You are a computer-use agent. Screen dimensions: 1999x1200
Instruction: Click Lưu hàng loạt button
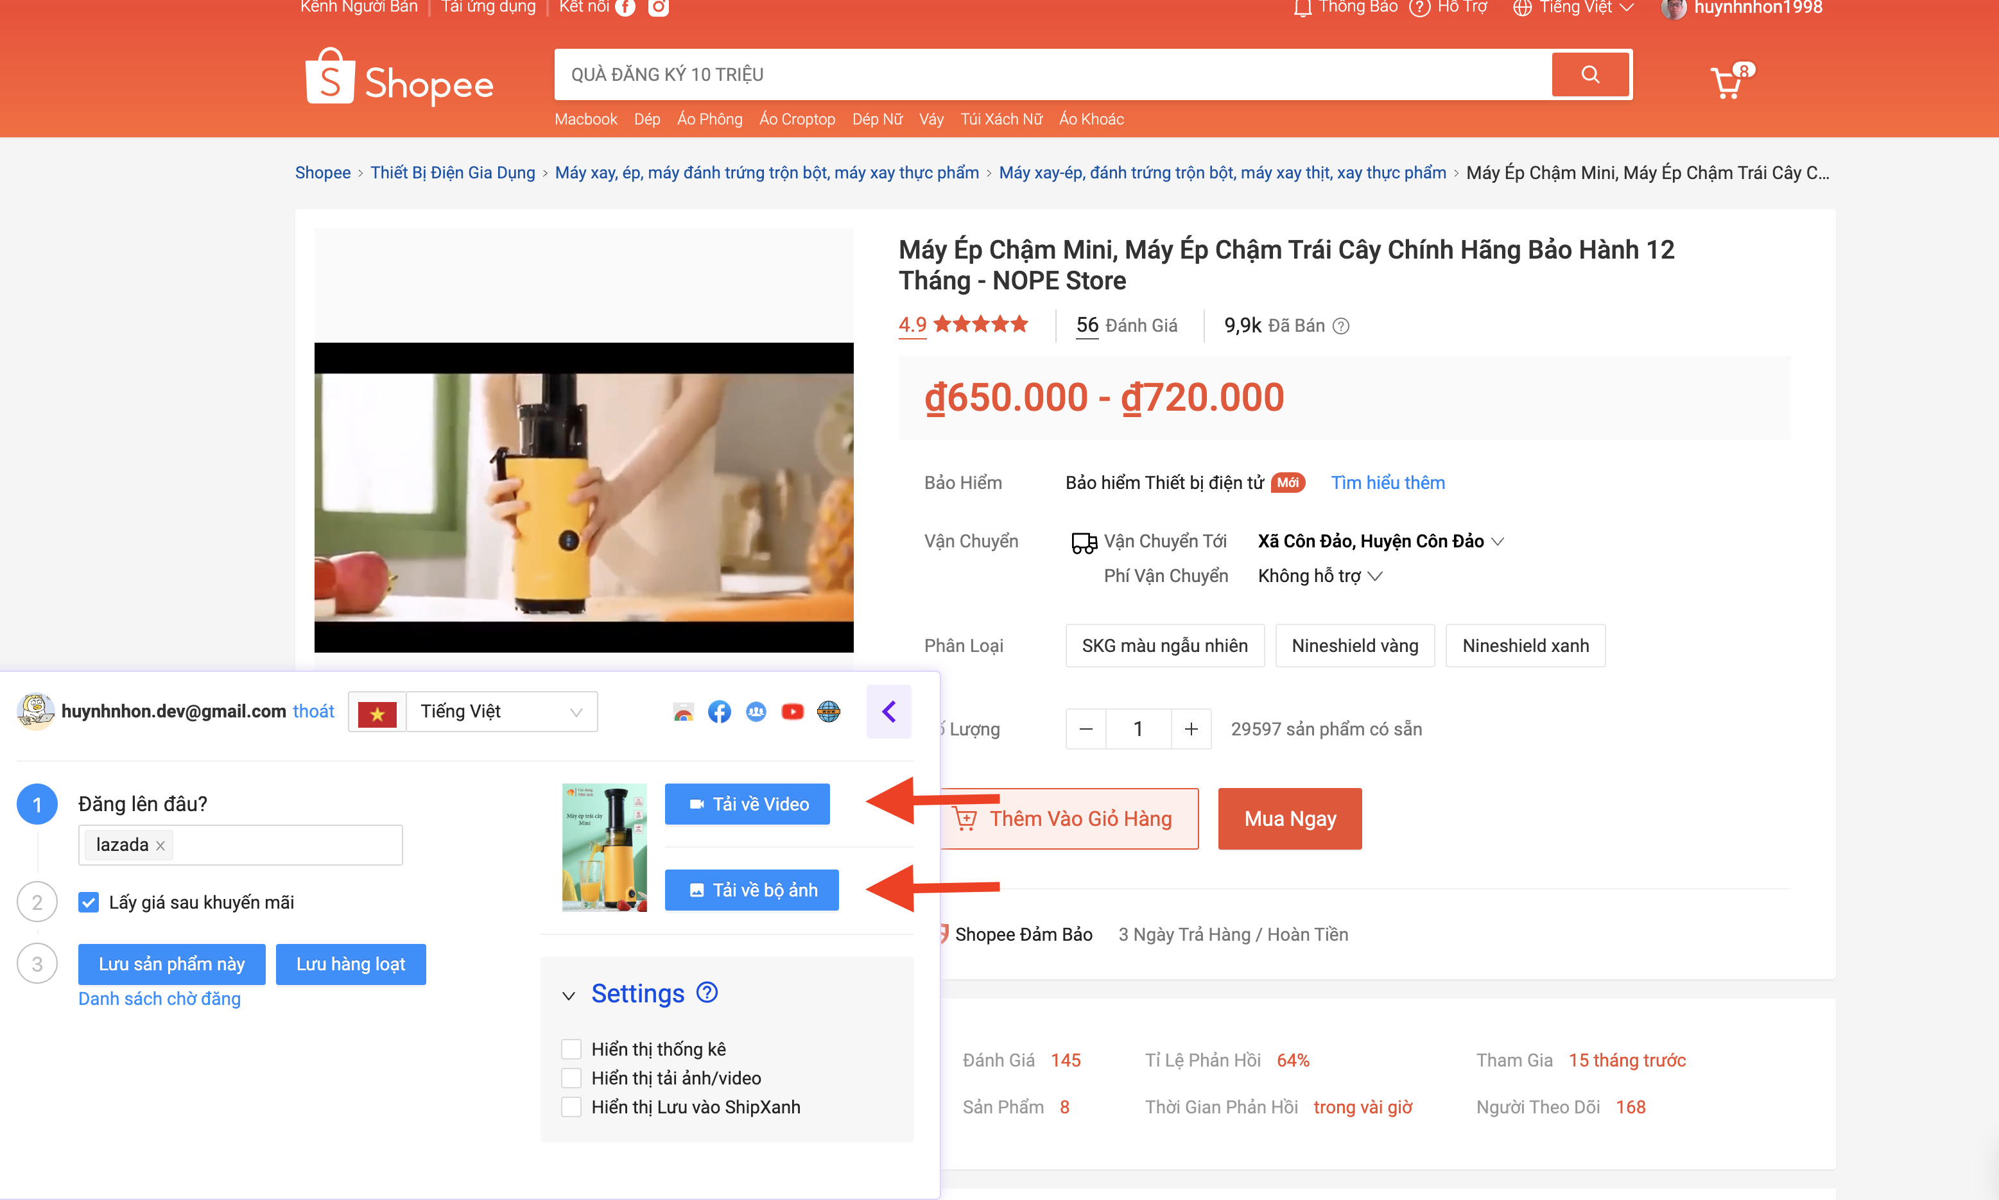click(x=350, y=964)
